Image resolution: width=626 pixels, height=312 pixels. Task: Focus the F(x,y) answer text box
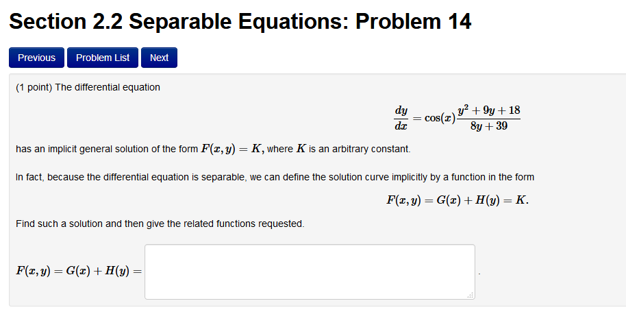point(310,272)
